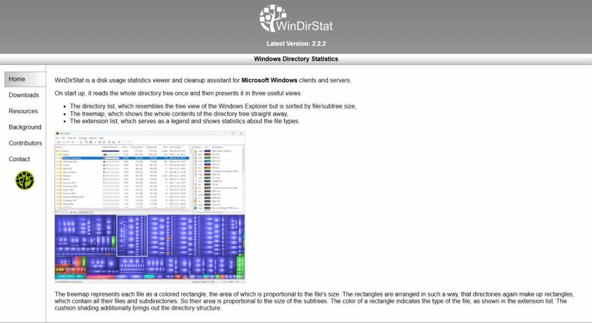
Task: Open the Treemap menu
Action: [x=83, y=138]
